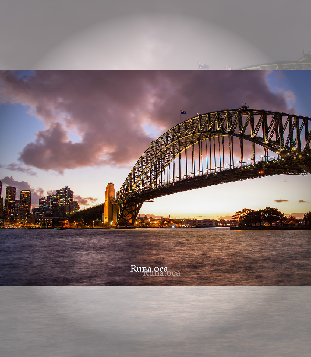Click the long waterfront building beneath the bridge
The width and height of the screenshot is (311, 357).
point(200,223)
